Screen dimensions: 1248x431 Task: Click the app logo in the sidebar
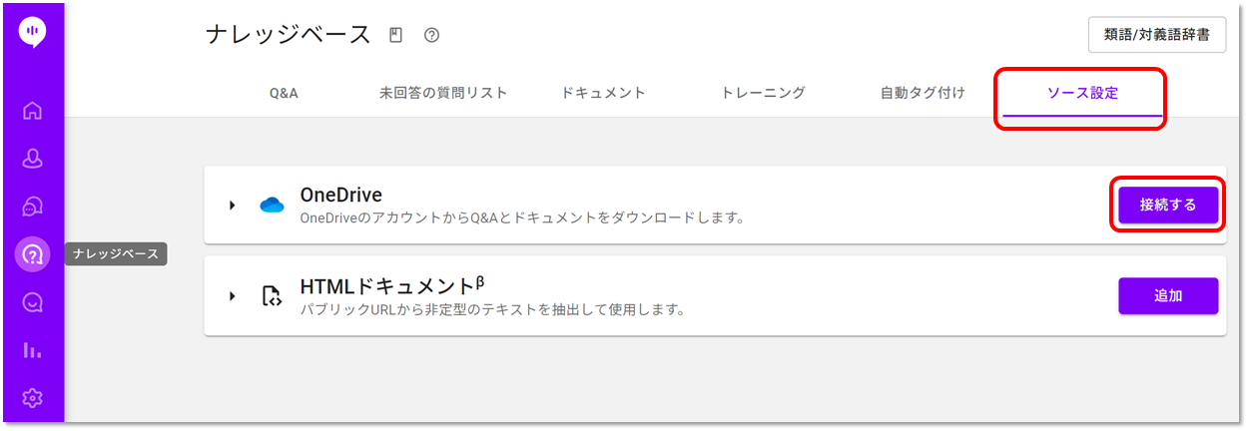(x=33, y=32)
